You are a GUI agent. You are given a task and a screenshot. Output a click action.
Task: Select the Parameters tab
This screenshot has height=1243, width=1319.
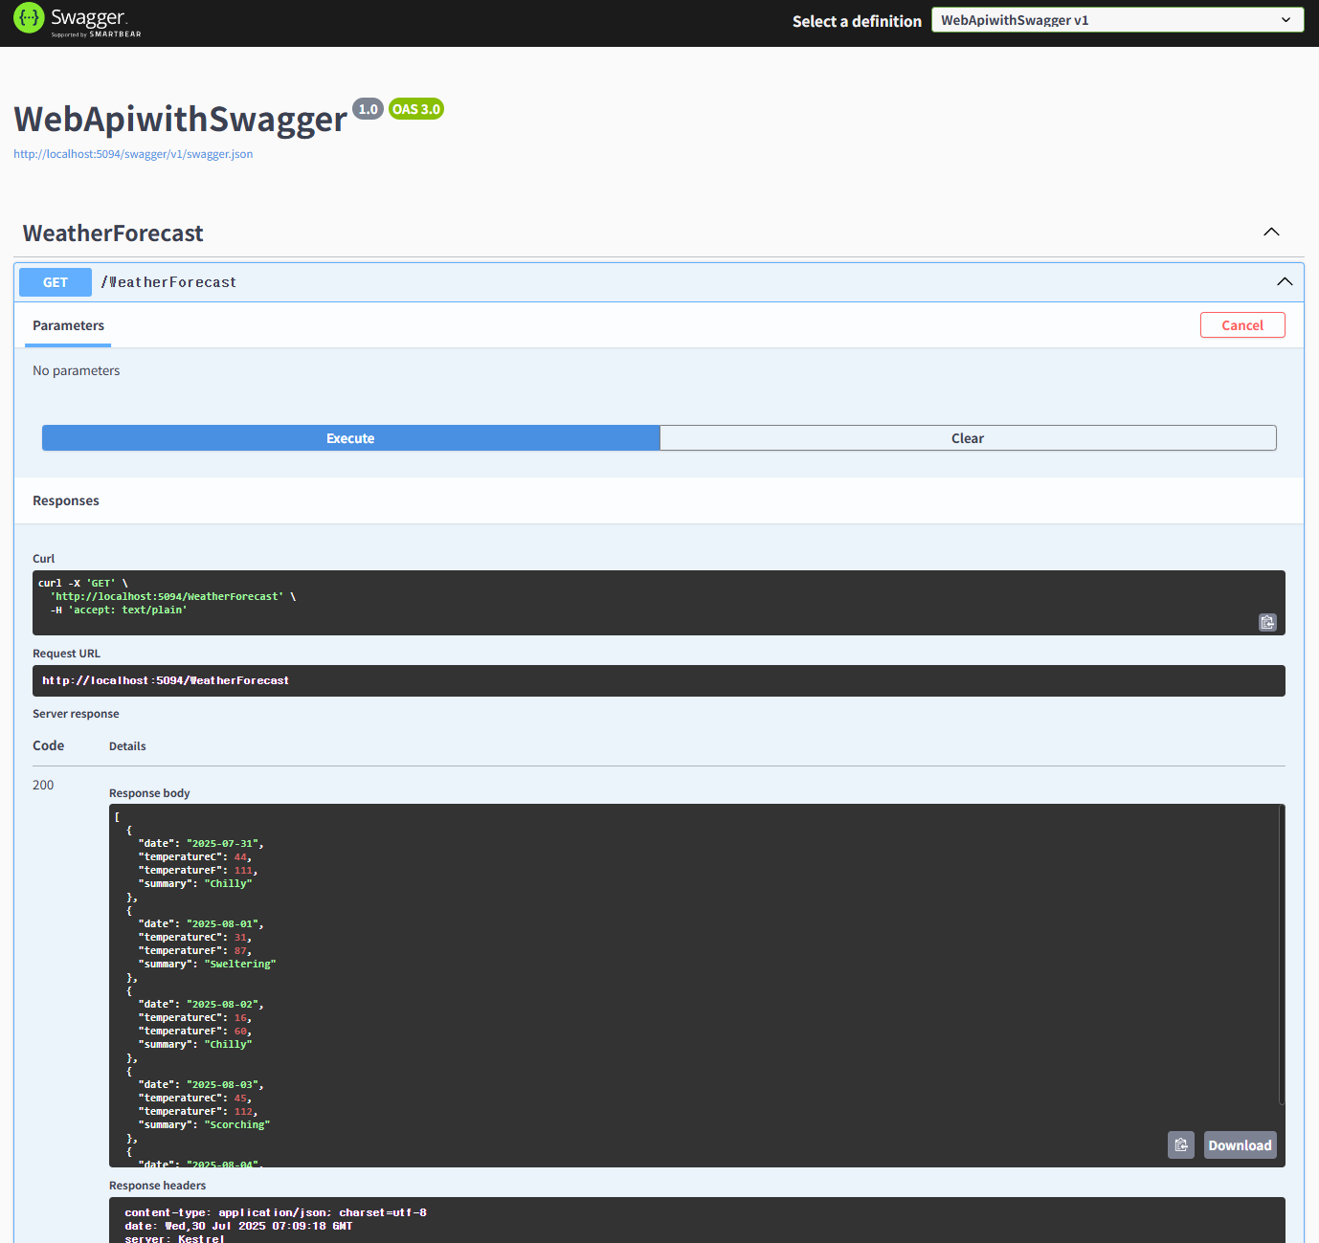click(68, 325)
